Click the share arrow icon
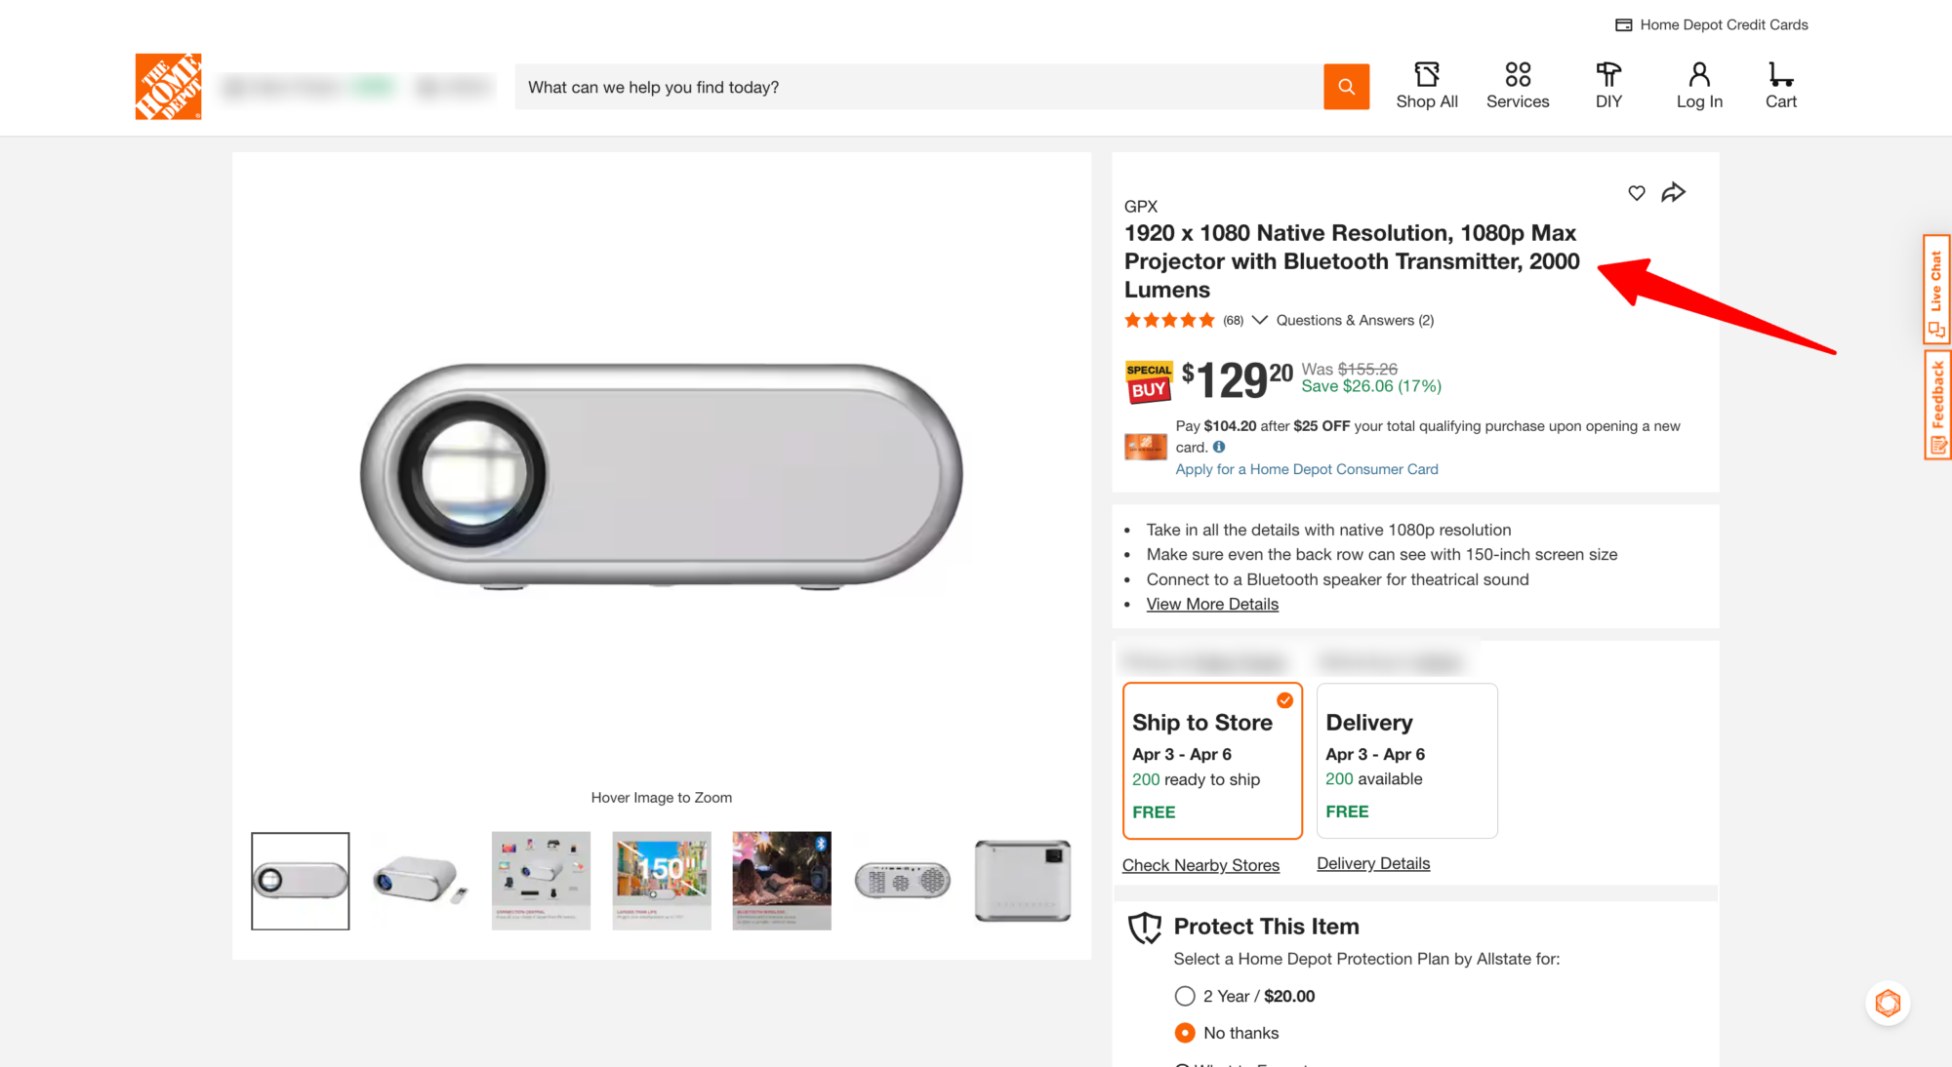Viewport: 1952px width, 1067px height. (1674, 192)
